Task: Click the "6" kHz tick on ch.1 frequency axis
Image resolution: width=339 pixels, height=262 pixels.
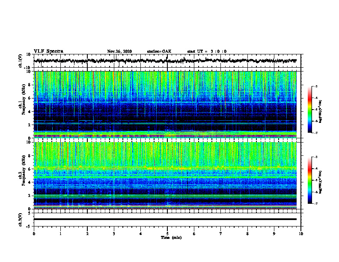Action: (30, 98)
